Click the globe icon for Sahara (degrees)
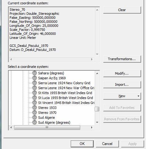 click(34, 73)
